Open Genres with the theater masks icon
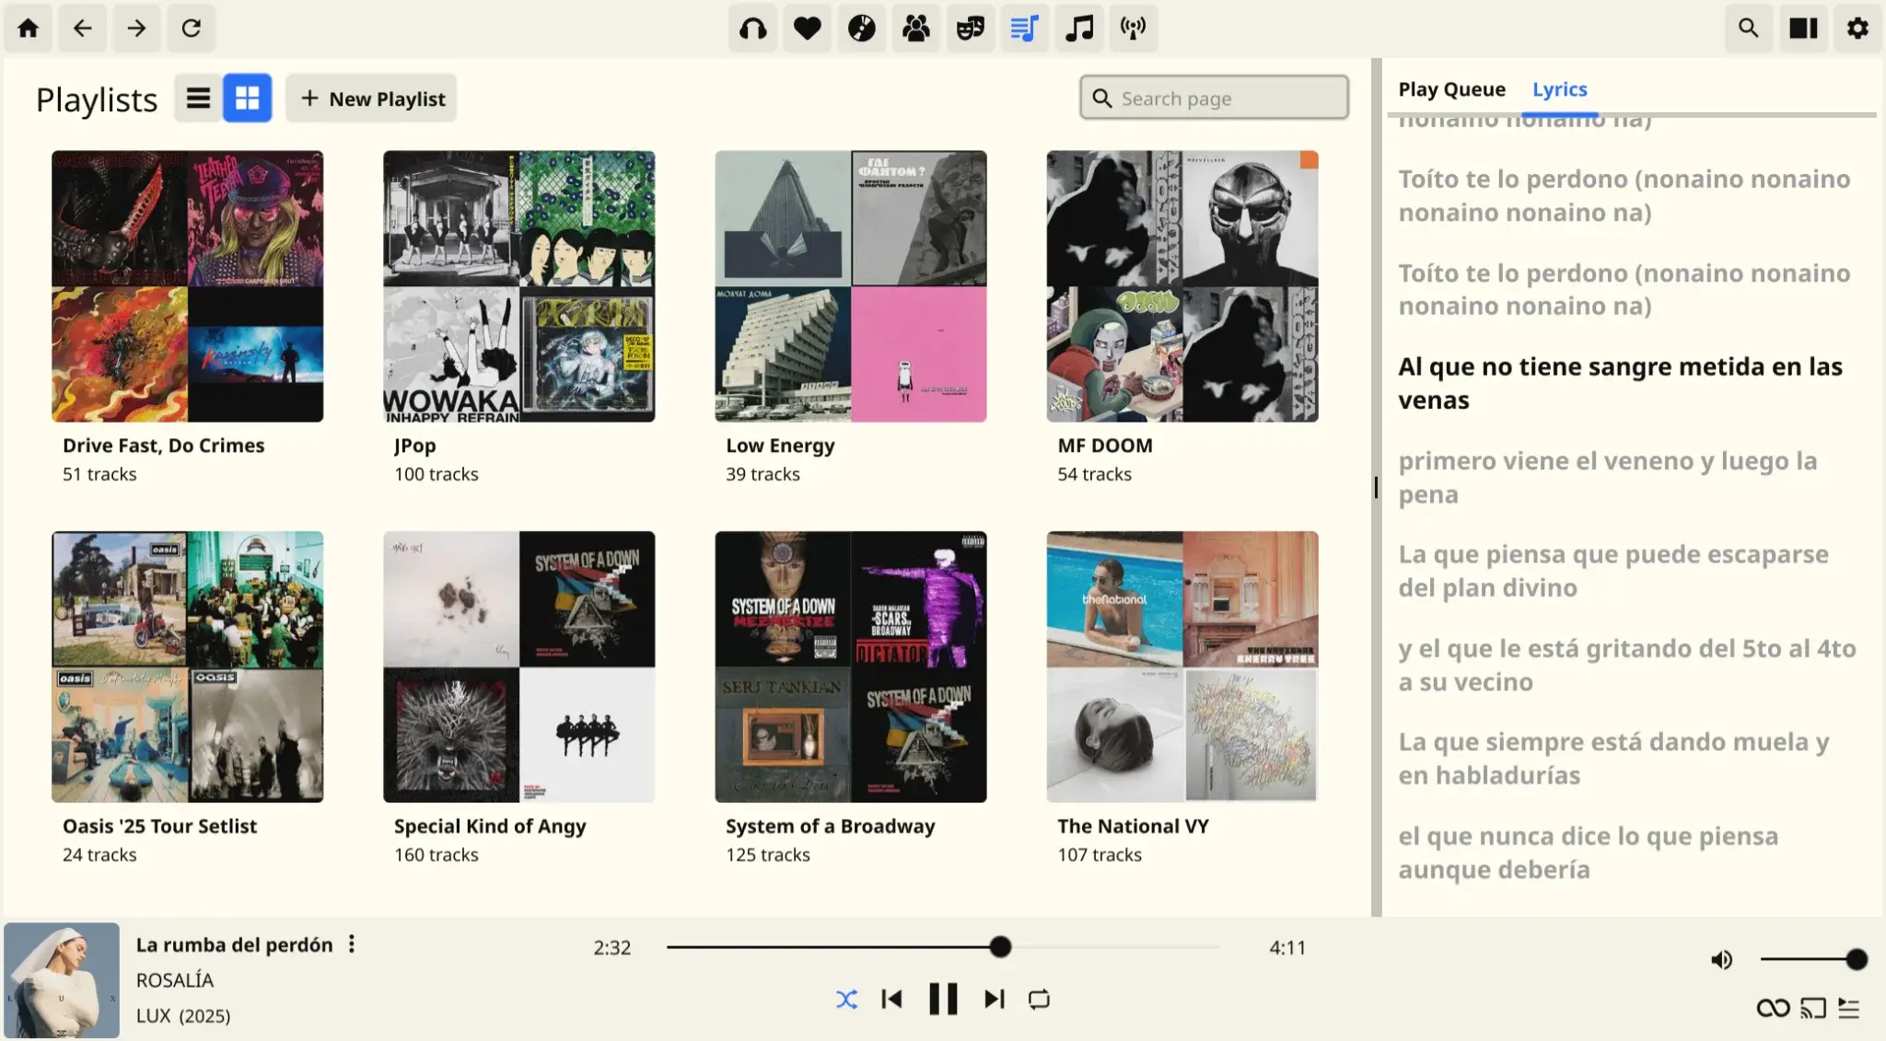1886x1041 pixels. coord(970,28)
